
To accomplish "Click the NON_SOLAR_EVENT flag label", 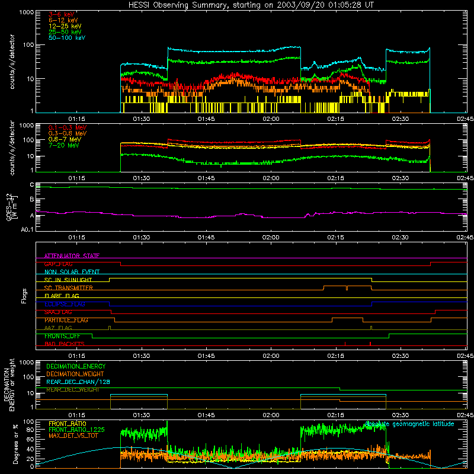I will tap(72, 272).
